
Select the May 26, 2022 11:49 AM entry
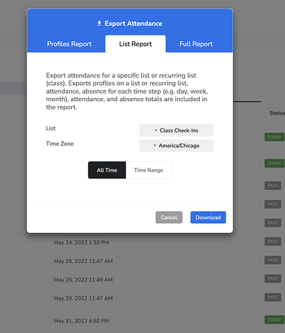(x=83, y=280)
